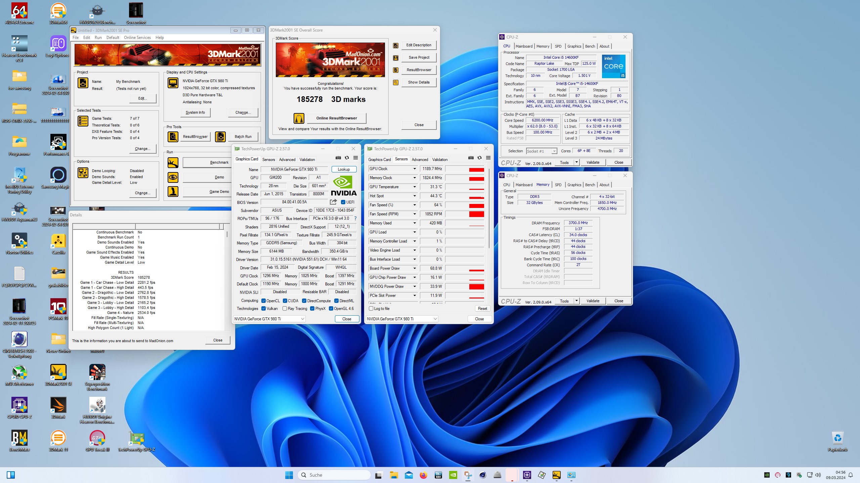
Task: Refresh icon in left GPU-Z window
Action: (x=347, y=158)
